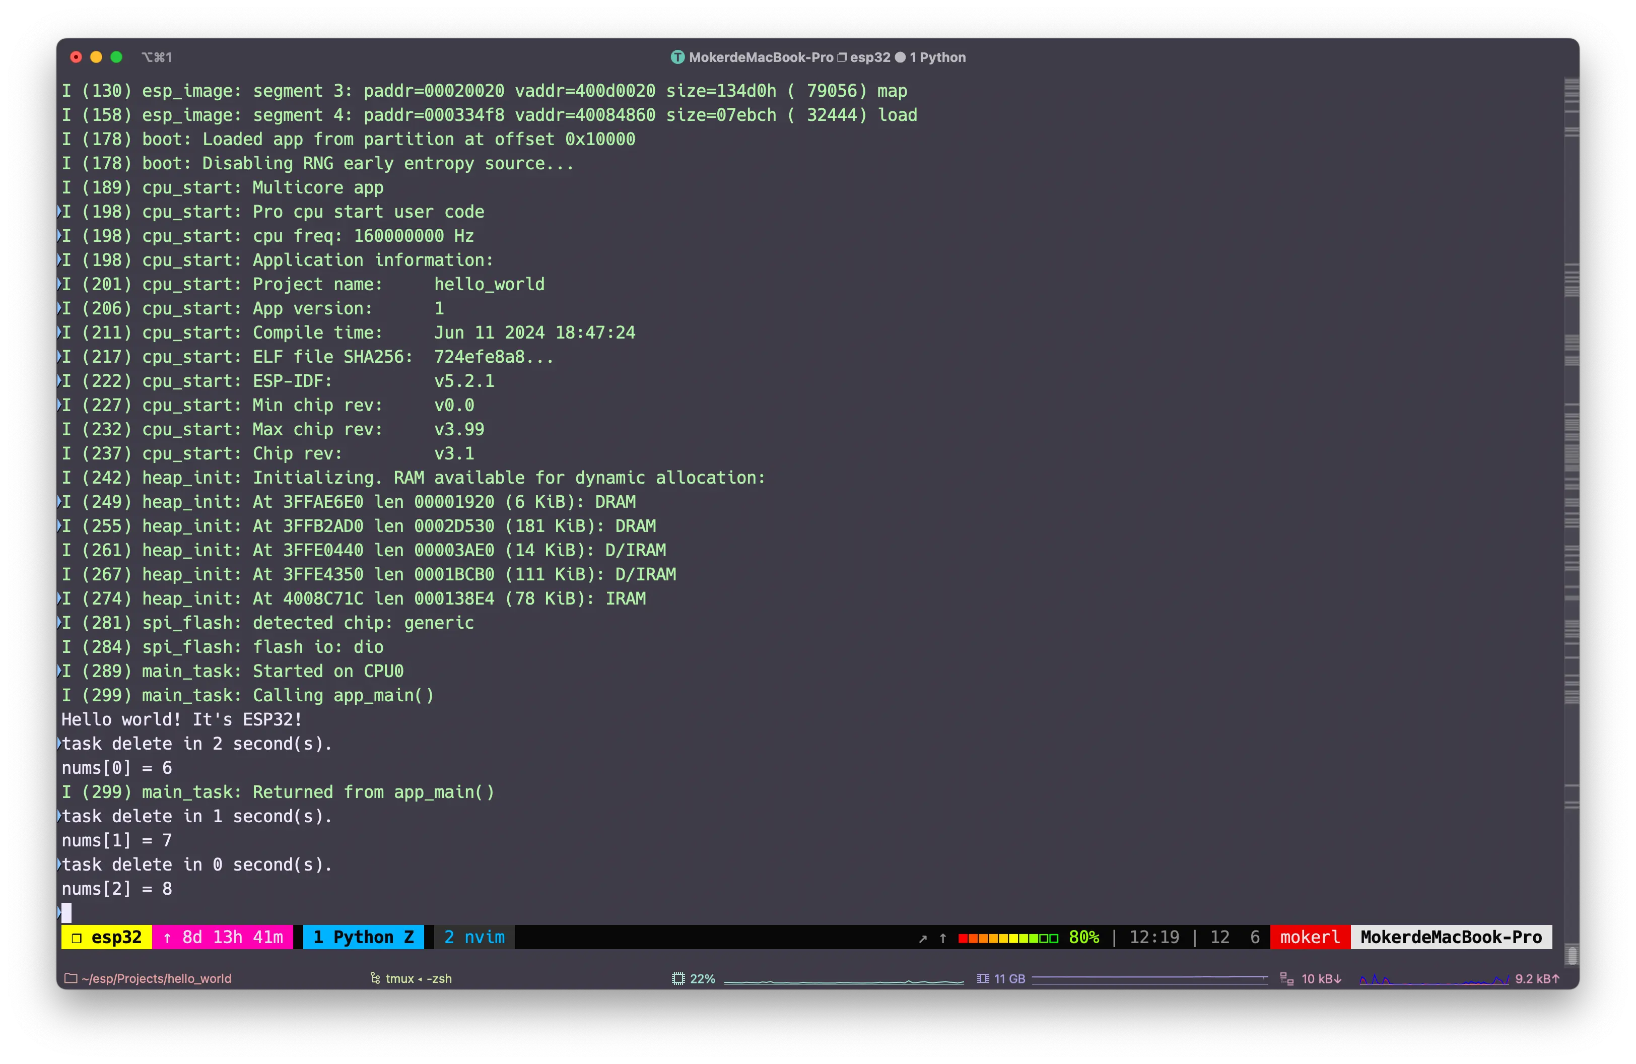Click the white MokerdeMacBook-Pro hostname segment
This screenshot has height=1064, width=1636.
point(1451,937)
